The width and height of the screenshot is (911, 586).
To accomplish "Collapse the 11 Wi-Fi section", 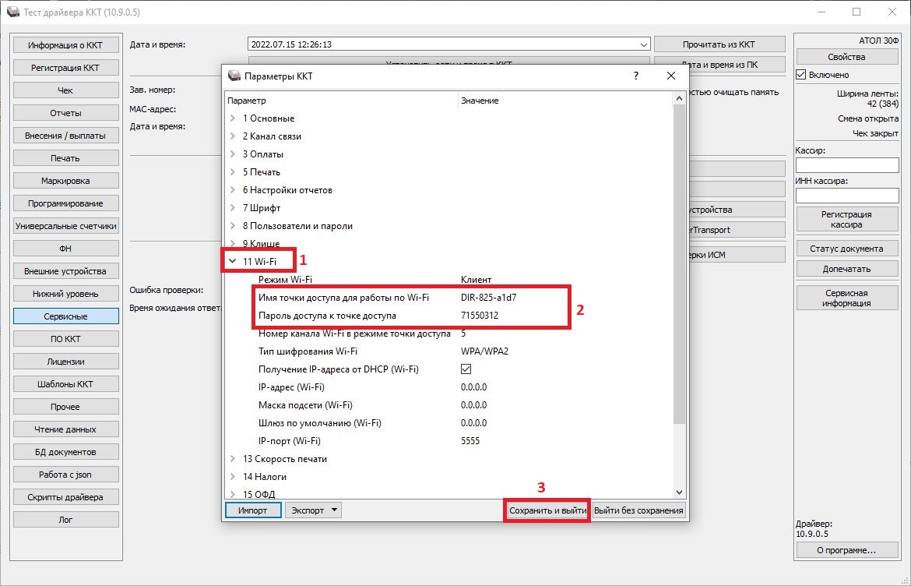I will coord(233,262).
